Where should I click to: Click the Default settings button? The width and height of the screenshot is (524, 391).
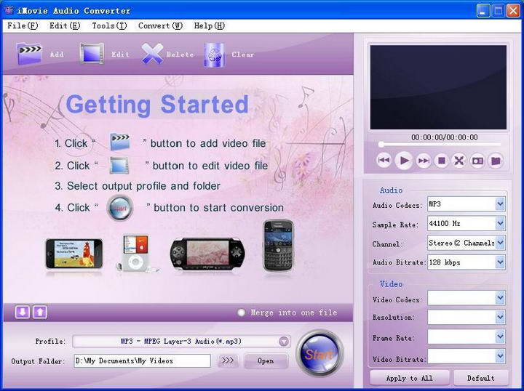click(x=480, y=379)
